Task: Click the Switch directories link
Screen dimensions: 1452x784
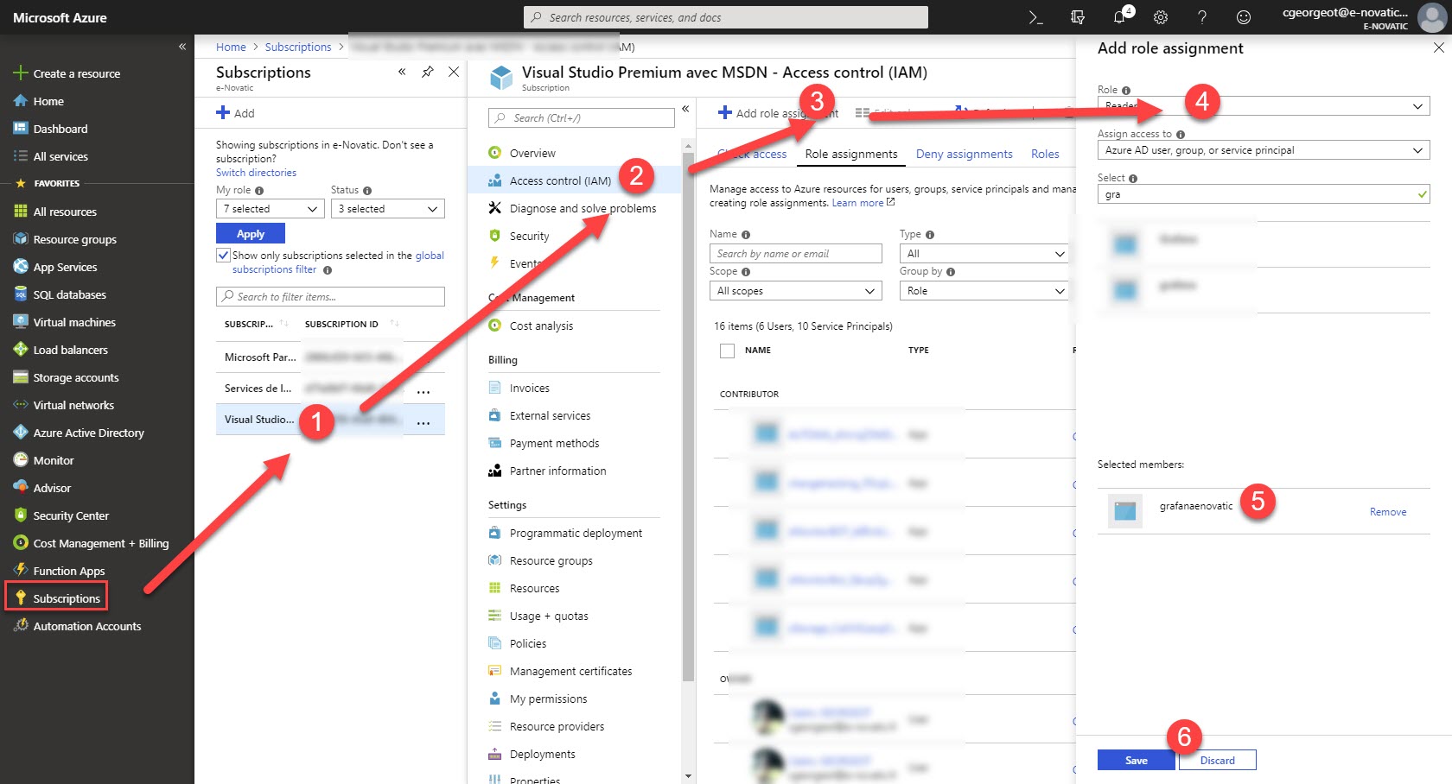Action: point(256,173)
